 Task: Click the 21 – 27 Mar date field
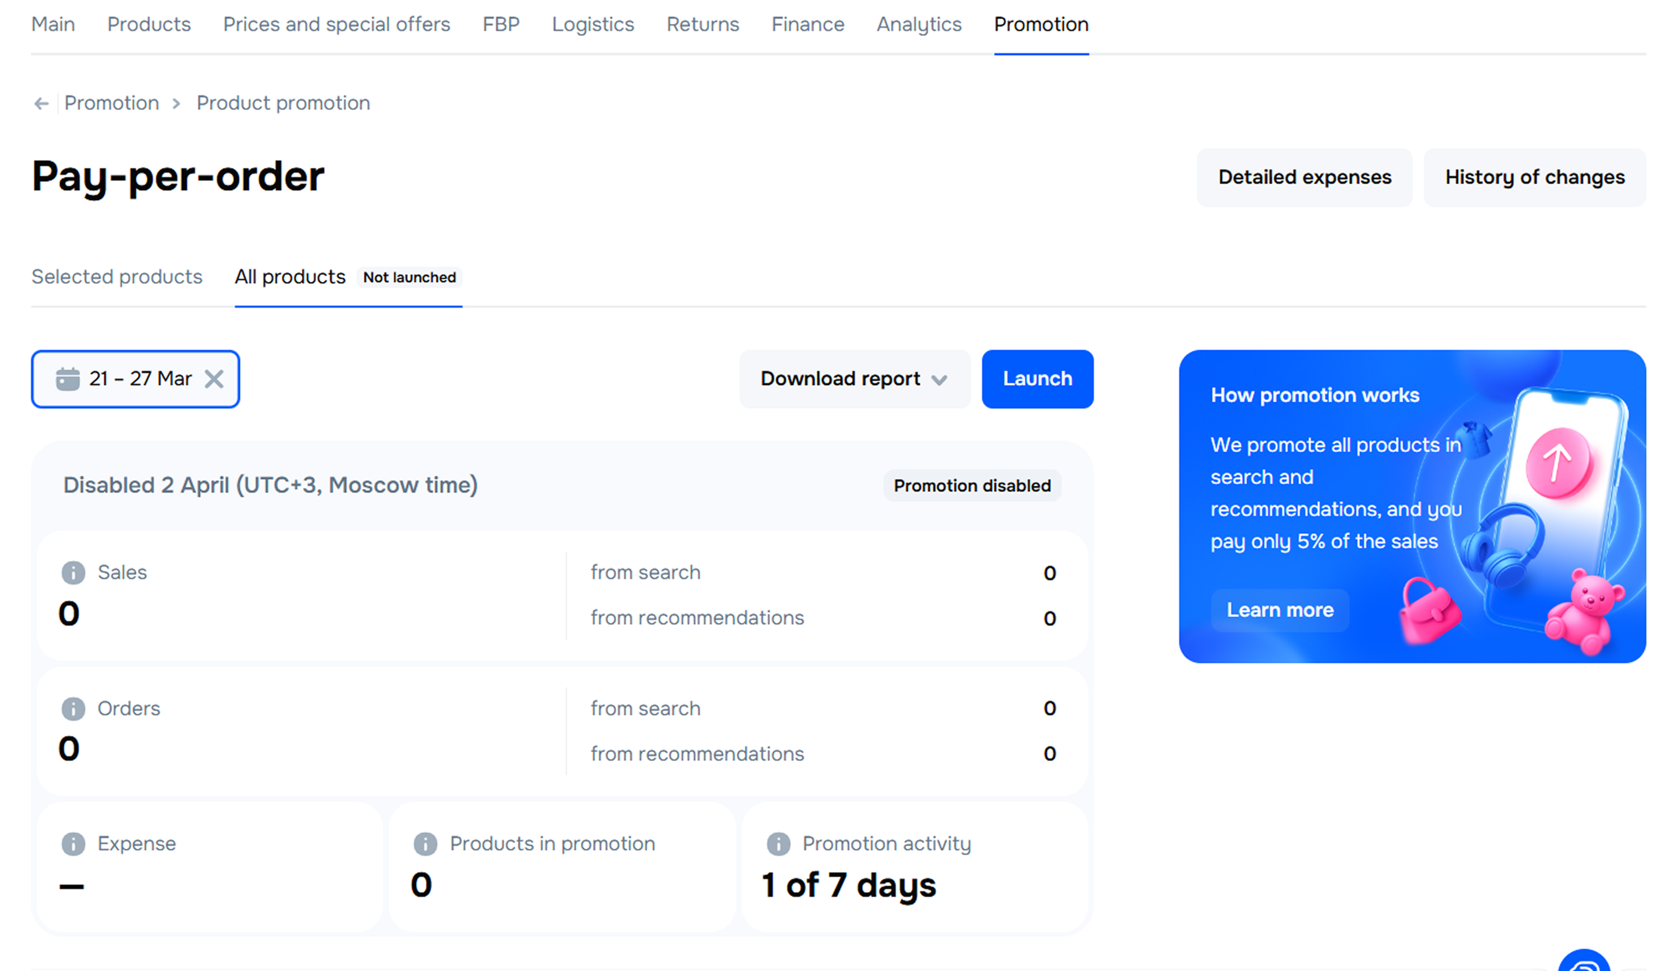(x=140, y=379)
